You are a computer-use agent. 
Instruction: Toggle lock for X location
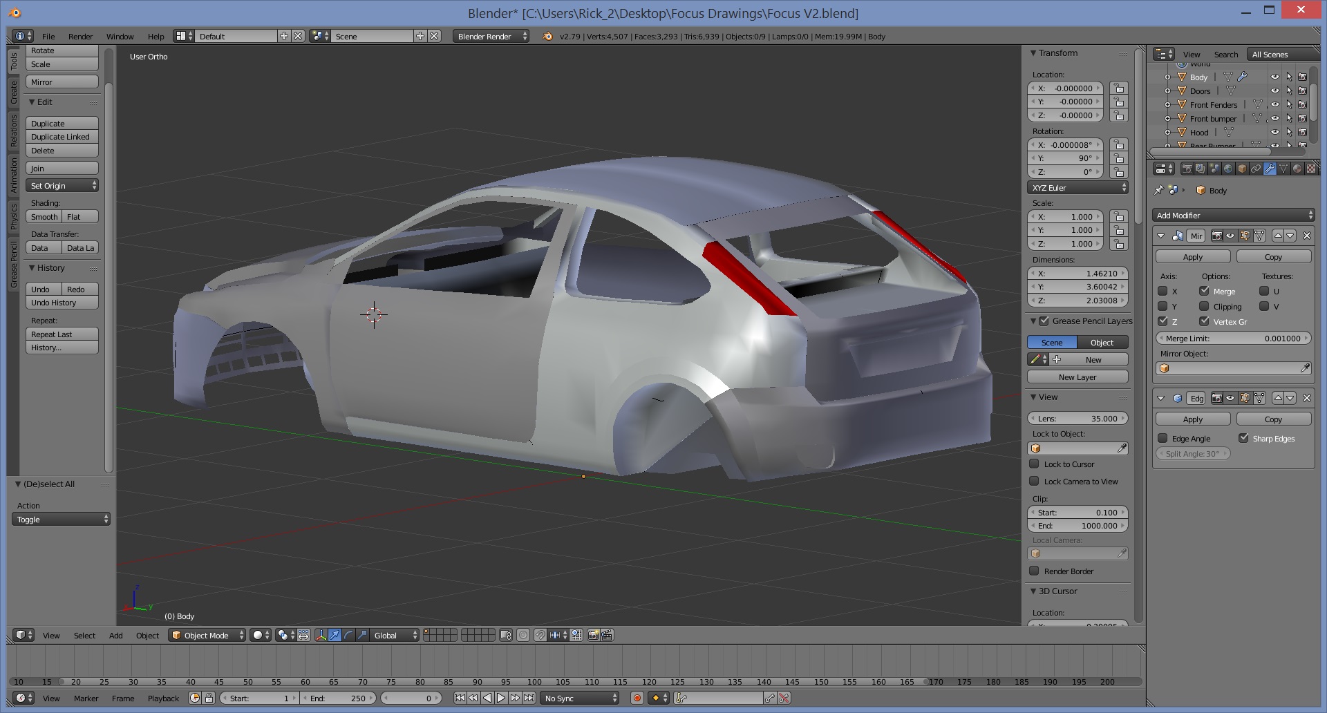[x=1119, y=88]
